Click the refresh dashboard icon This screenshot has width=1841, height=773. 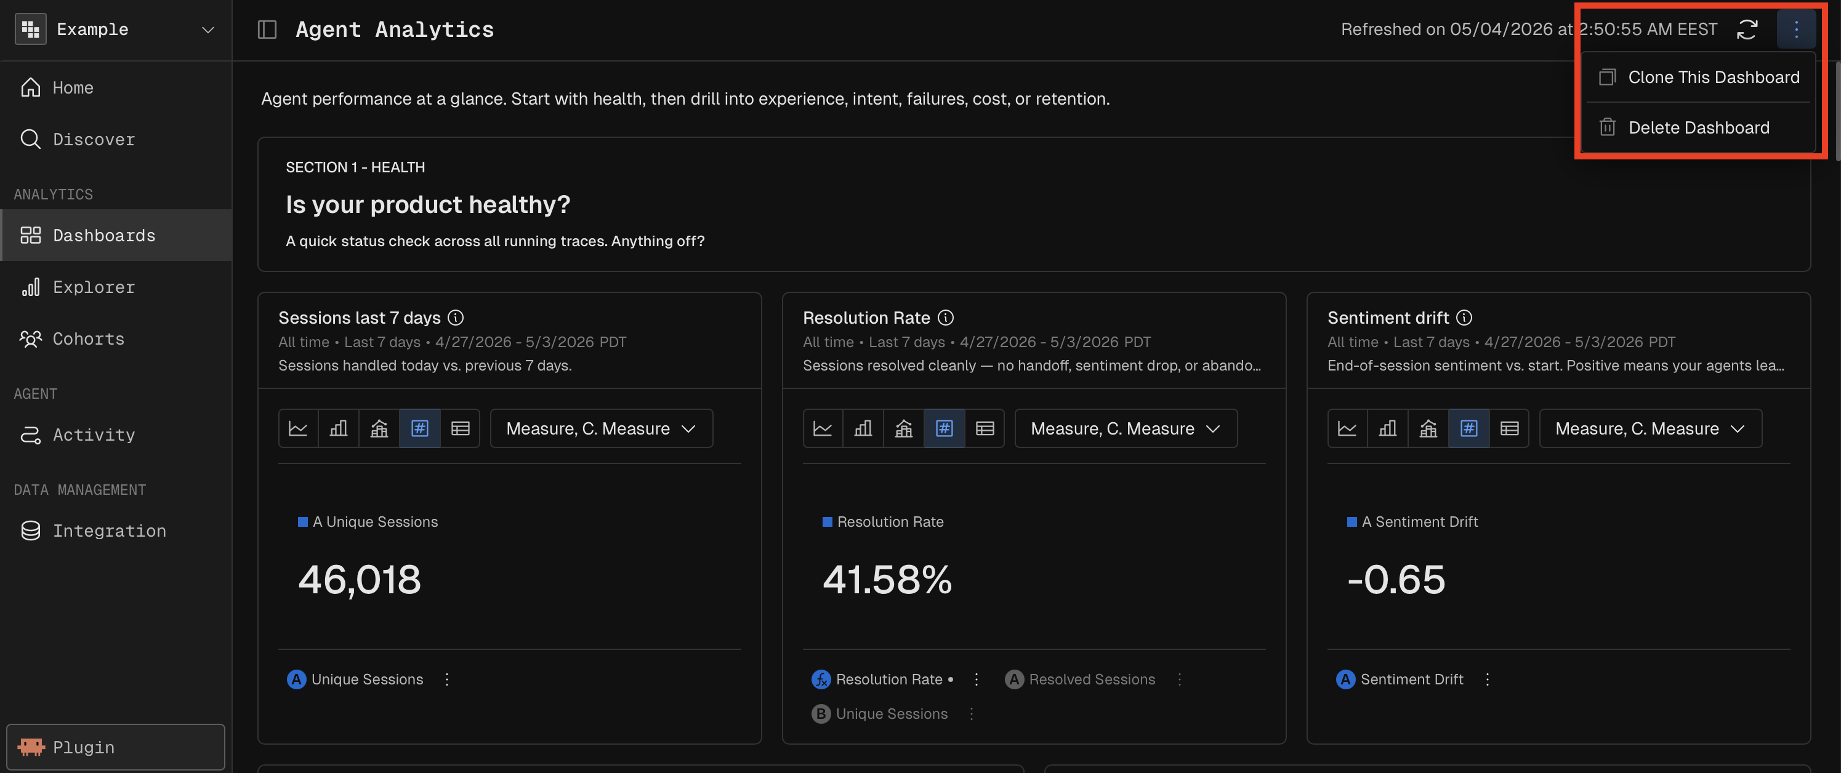click(x=1747, y=30)
